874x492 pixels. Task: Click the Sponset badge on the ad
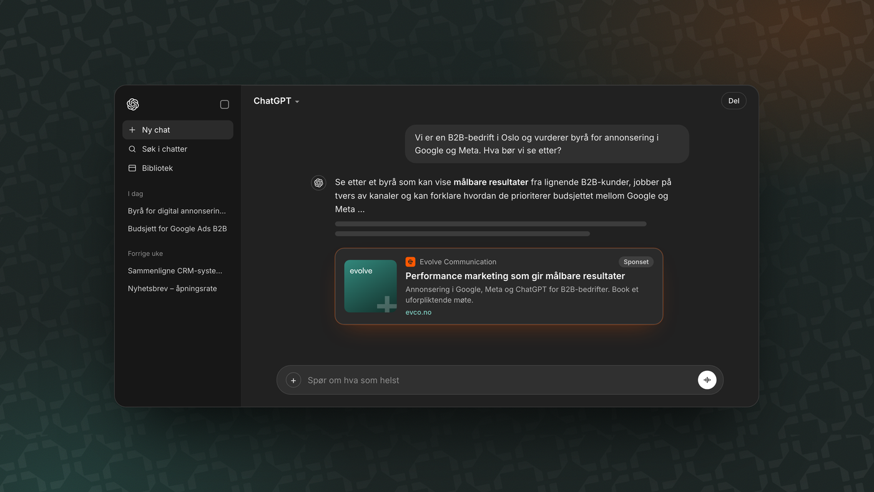(x=636, y=262)
